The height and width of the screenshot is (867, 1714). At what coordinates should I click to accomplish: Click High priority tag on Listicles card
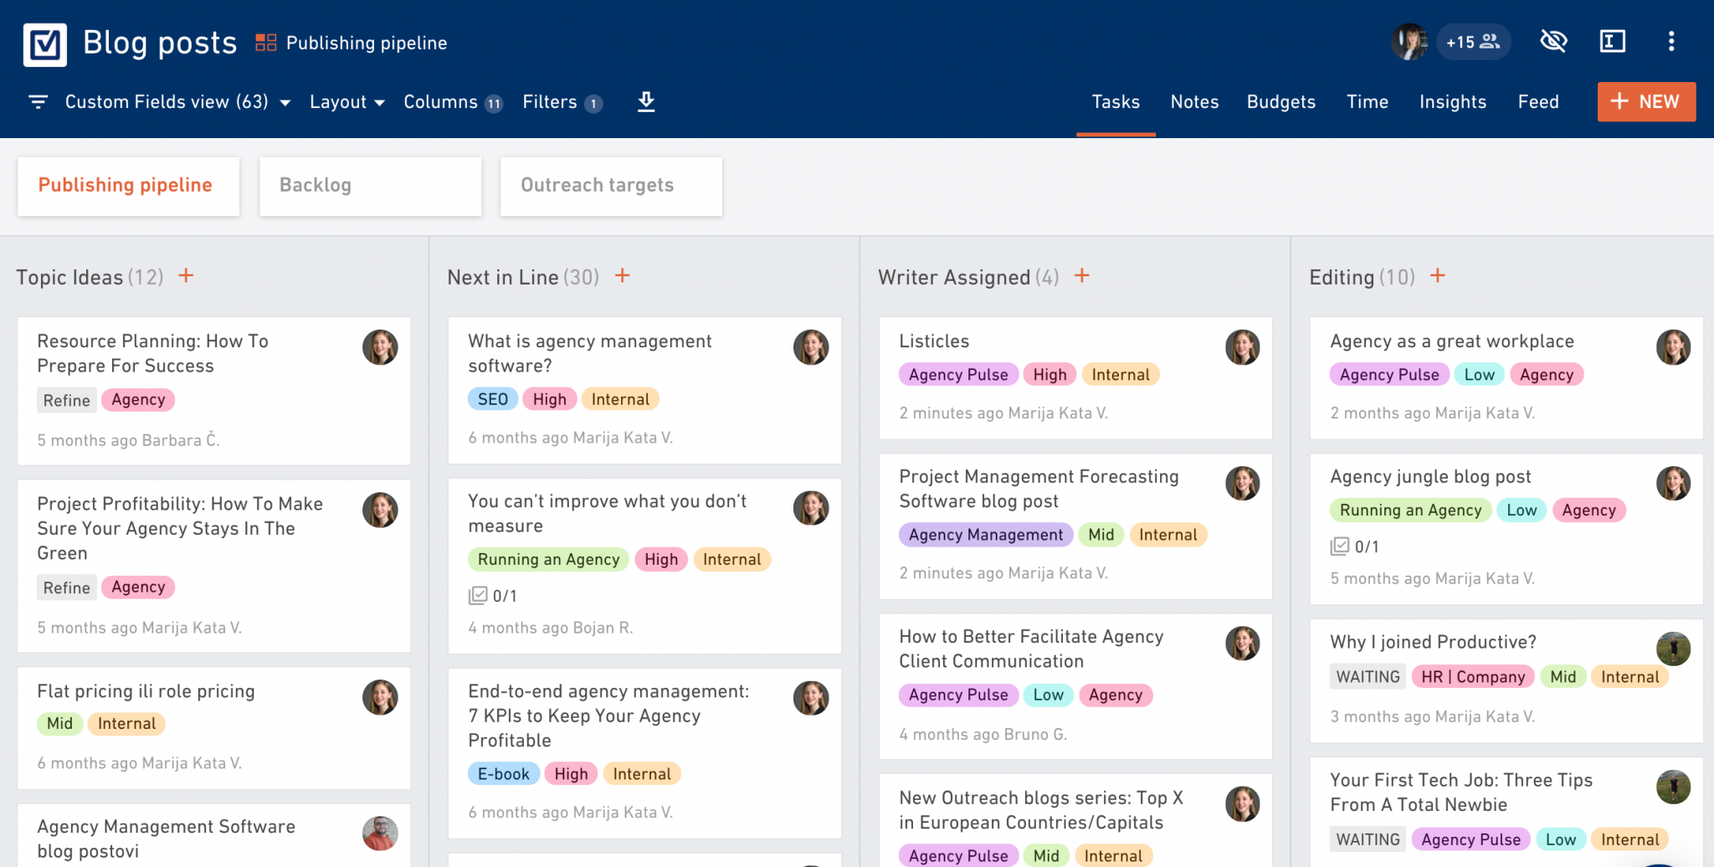(x=1049, y=374)
